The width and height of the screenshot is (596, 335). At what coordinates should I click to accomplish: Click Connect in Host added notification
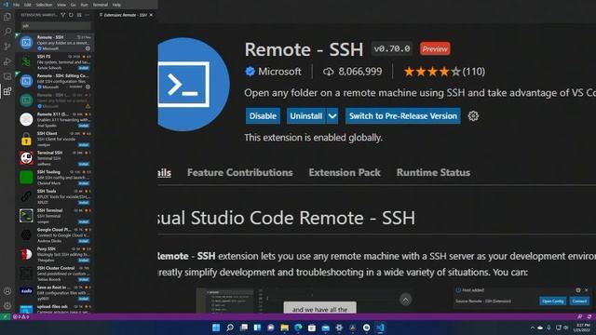pyautogui.click(x=579, y=301)
